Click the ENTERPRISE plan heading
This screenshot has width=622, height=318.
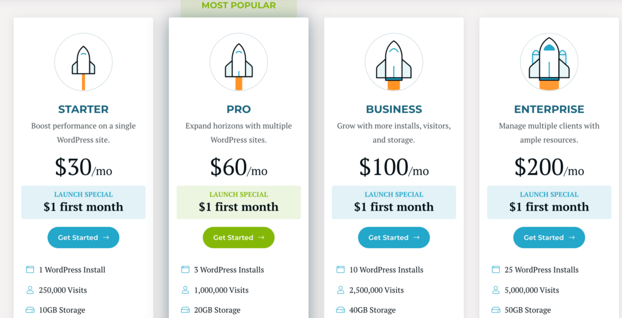(549, 109)
